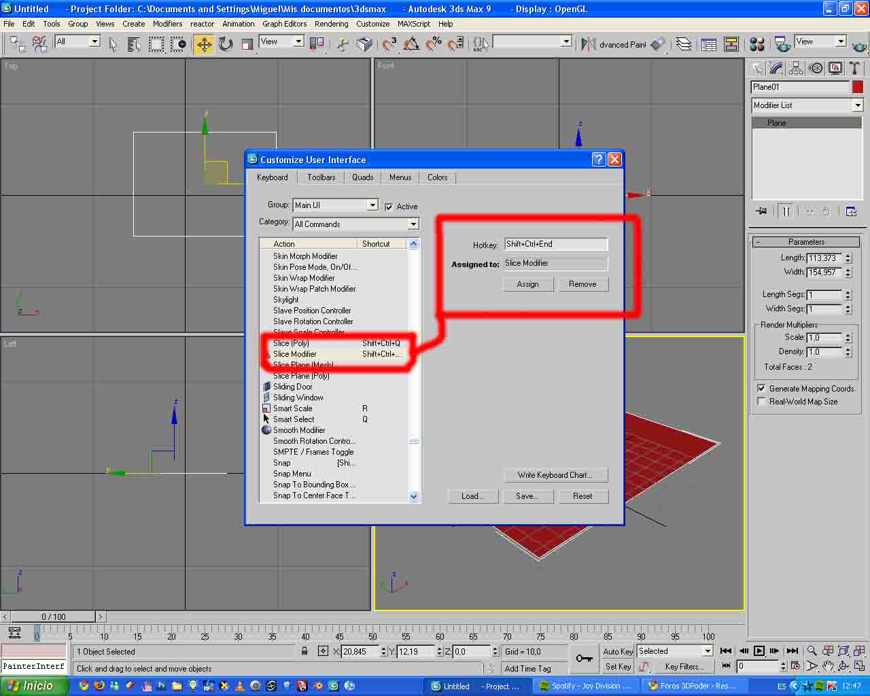
Task: Uncheck the Active checkbox
Action: 389,207
